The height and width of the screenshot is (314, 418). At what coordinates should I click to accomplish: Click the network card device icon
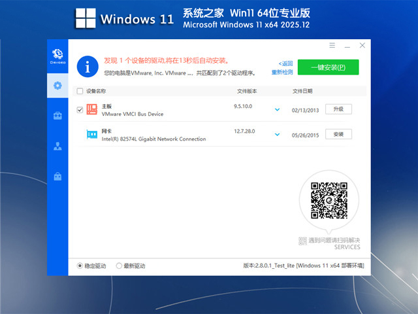(92, 134)
